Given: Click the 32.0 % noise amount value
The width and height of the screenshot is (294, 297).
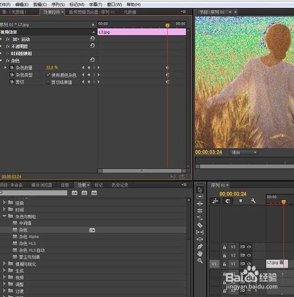Looking at the screenshot, I should tap(52, 67).
